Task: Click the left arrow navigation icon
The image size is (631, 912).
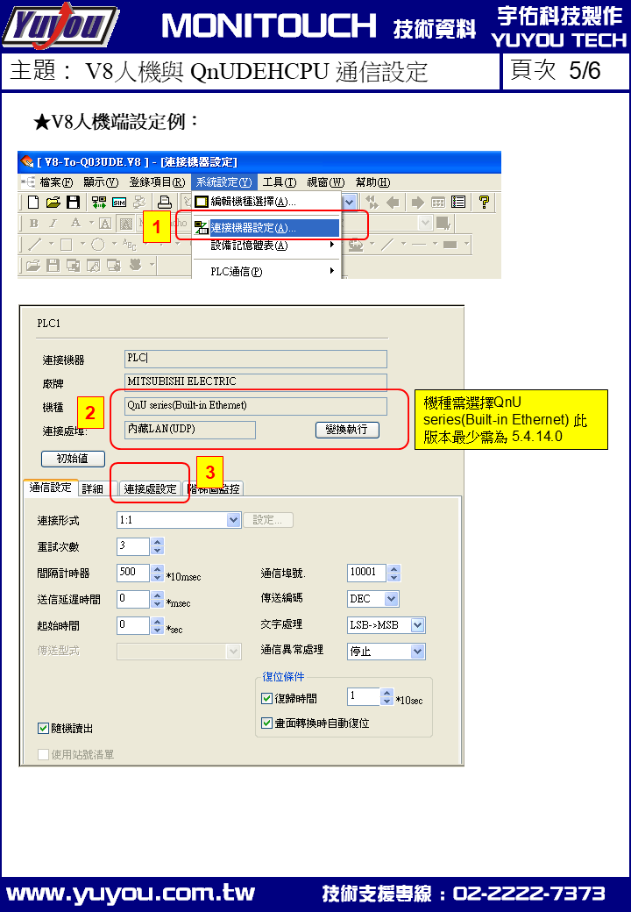Action: pyautogui.click(x=393, y=202)
